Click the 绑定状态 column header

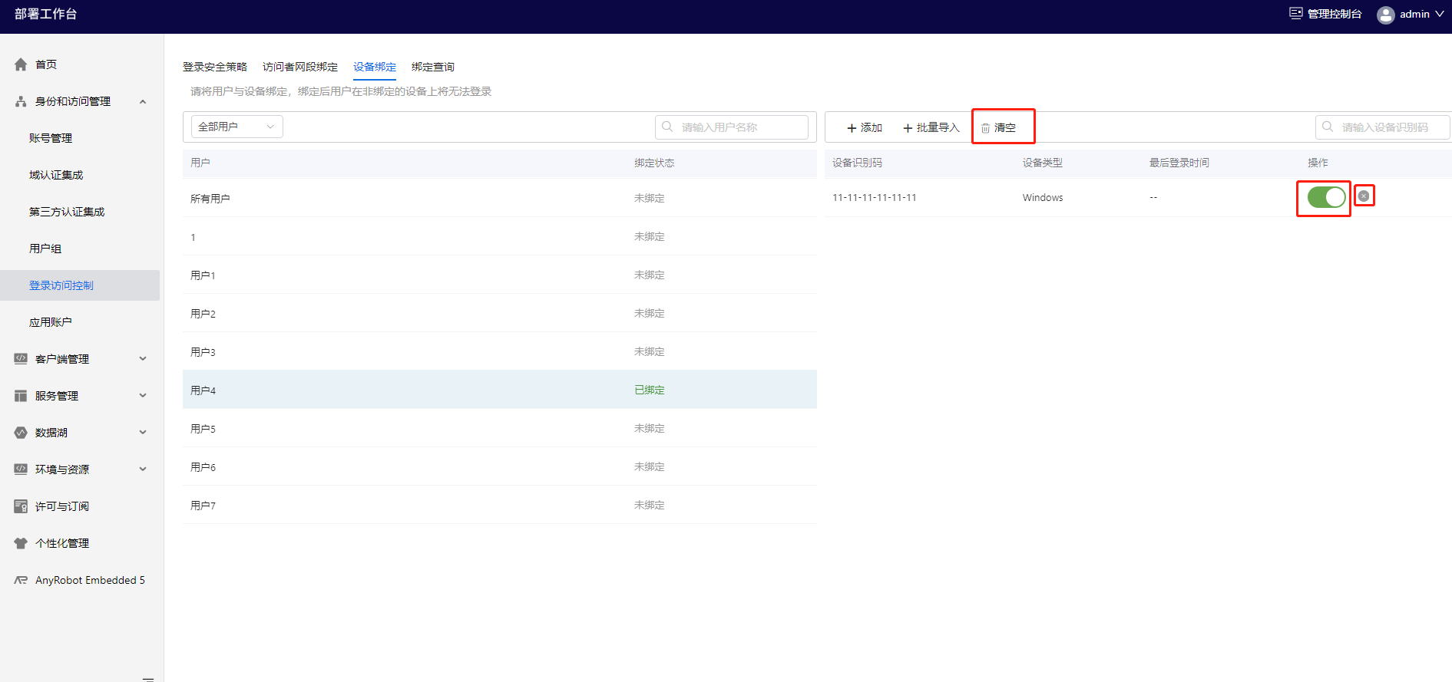(x=654, y=163)
